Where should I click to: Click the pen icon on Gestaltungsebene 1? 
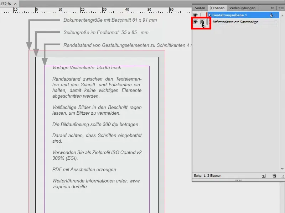[x=271, y=15]
